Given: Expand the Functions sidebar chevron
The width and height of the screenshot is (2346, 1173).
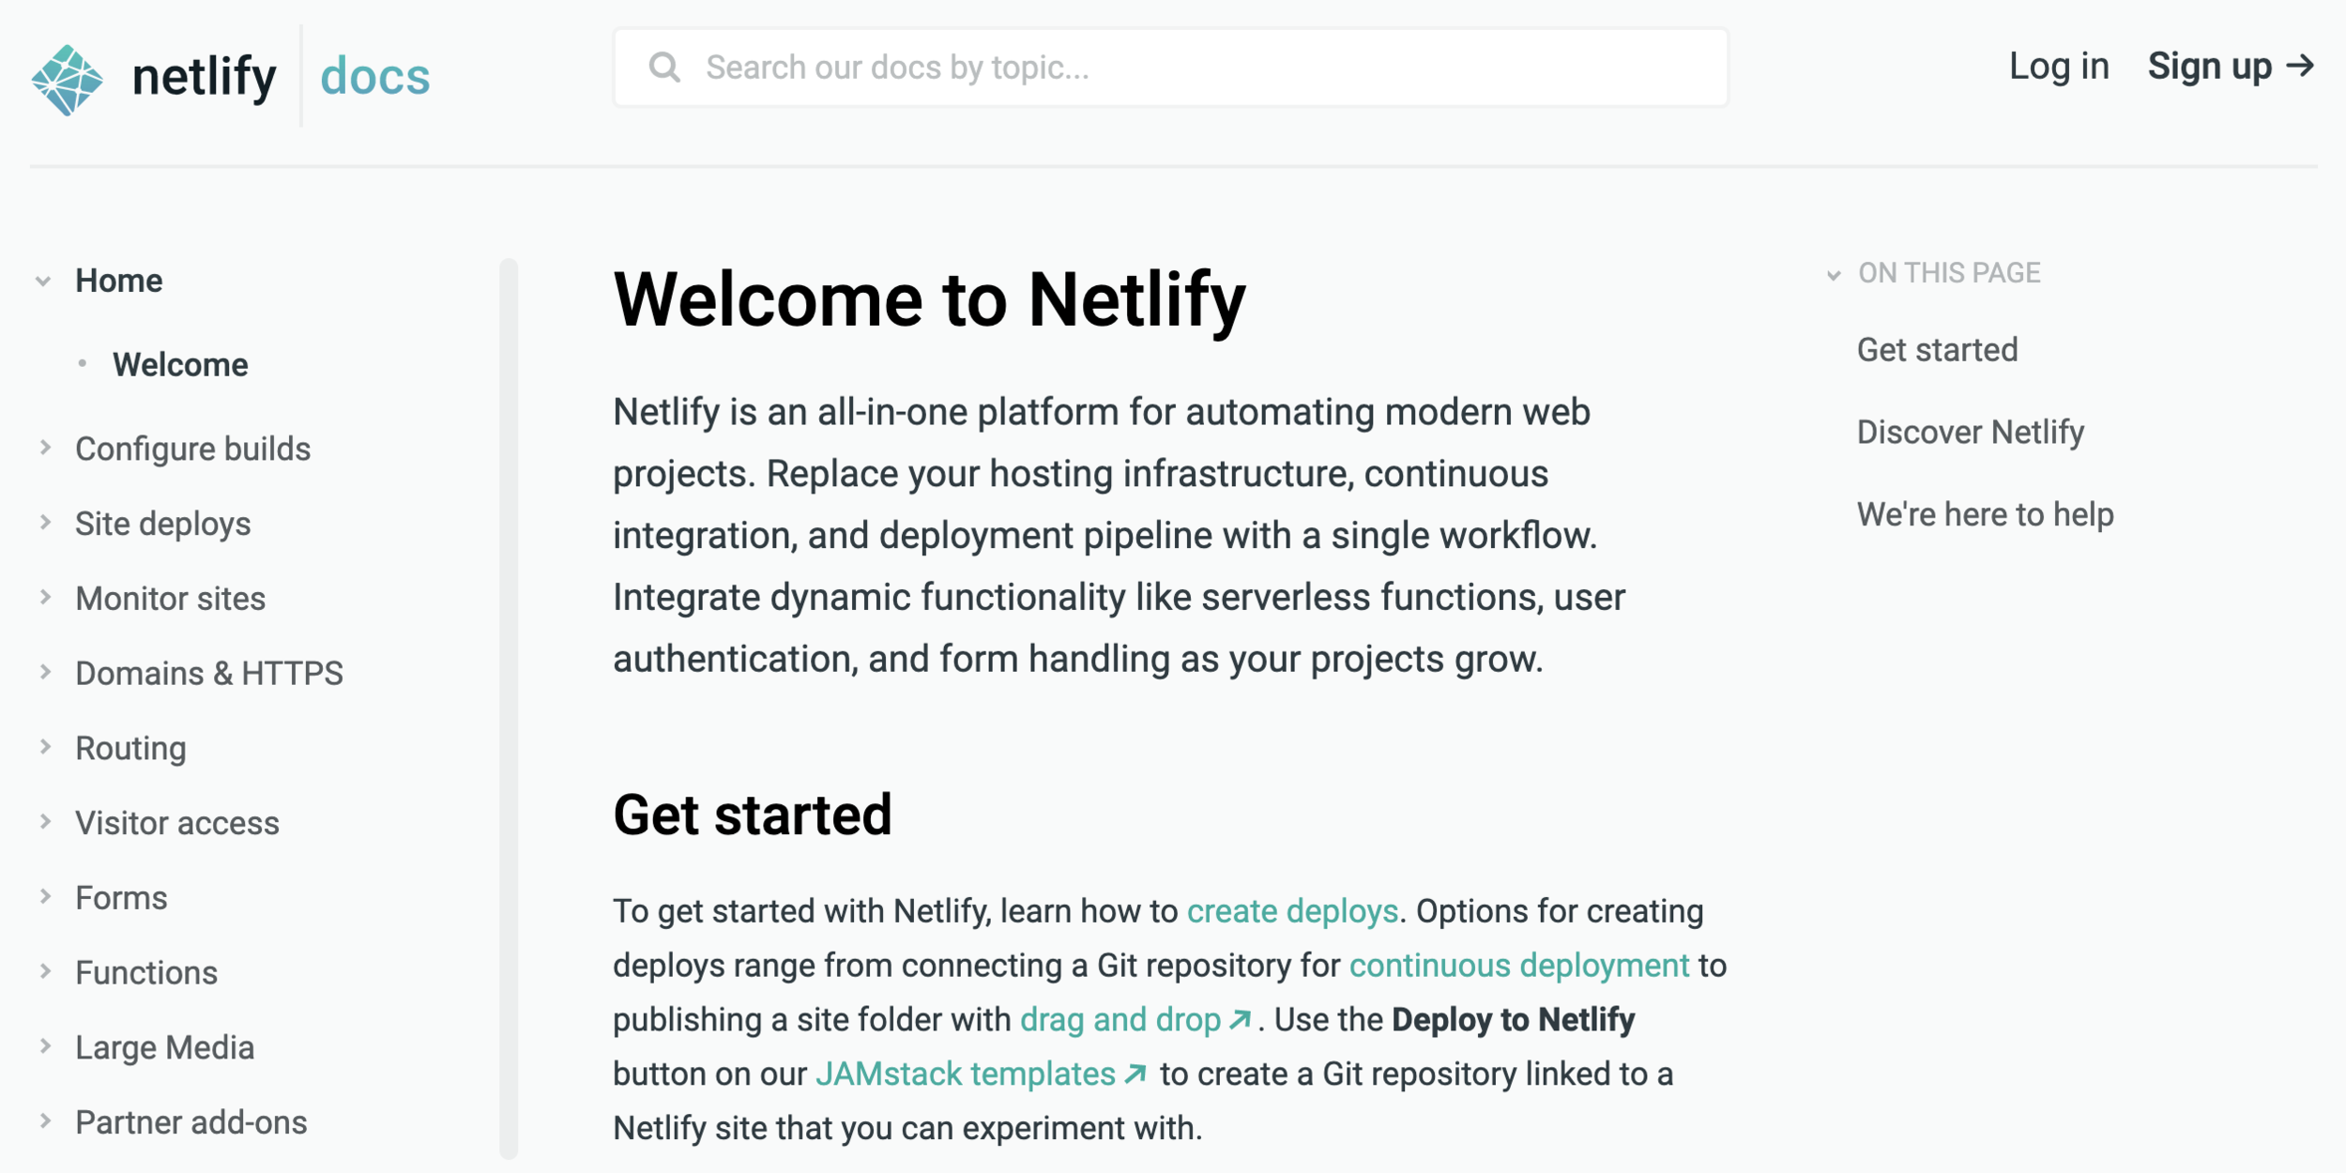Looking at the screenshot, I should coord(45,971).
